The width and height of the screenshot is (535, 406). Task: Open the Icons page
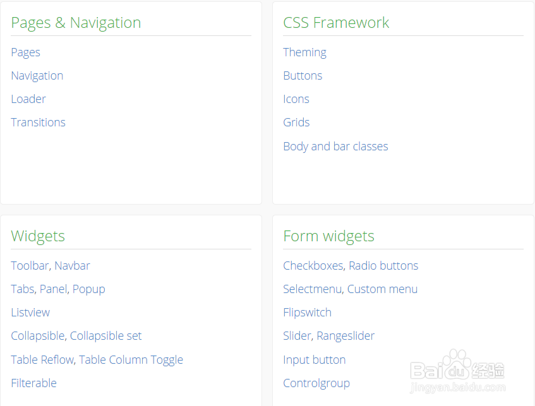pyautogui.click(x=296, y=99)
